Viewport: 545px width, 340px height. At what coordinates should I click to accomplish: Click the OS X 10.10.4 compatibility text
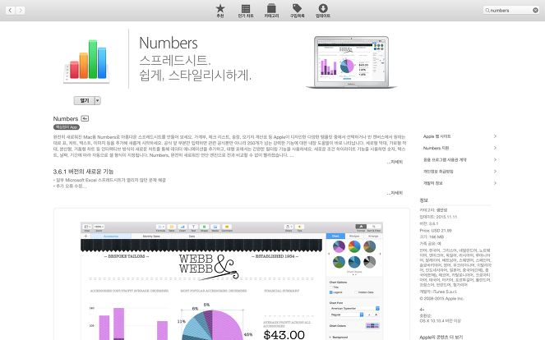tap(440, 320)
